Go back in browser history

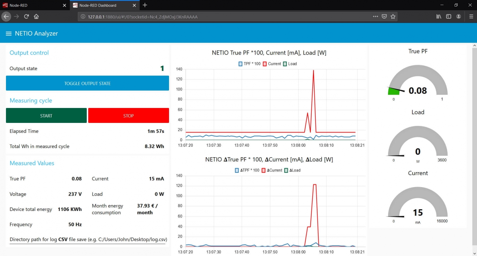[6, 16]
